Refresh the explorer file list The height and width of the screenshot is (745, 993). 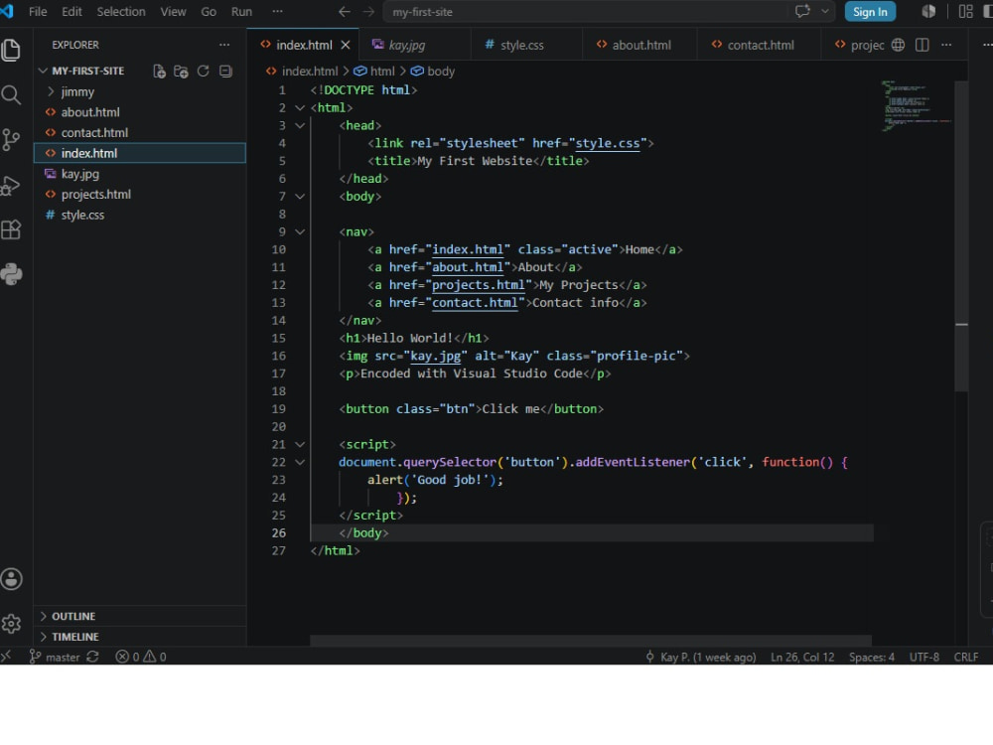pos(203,71)
